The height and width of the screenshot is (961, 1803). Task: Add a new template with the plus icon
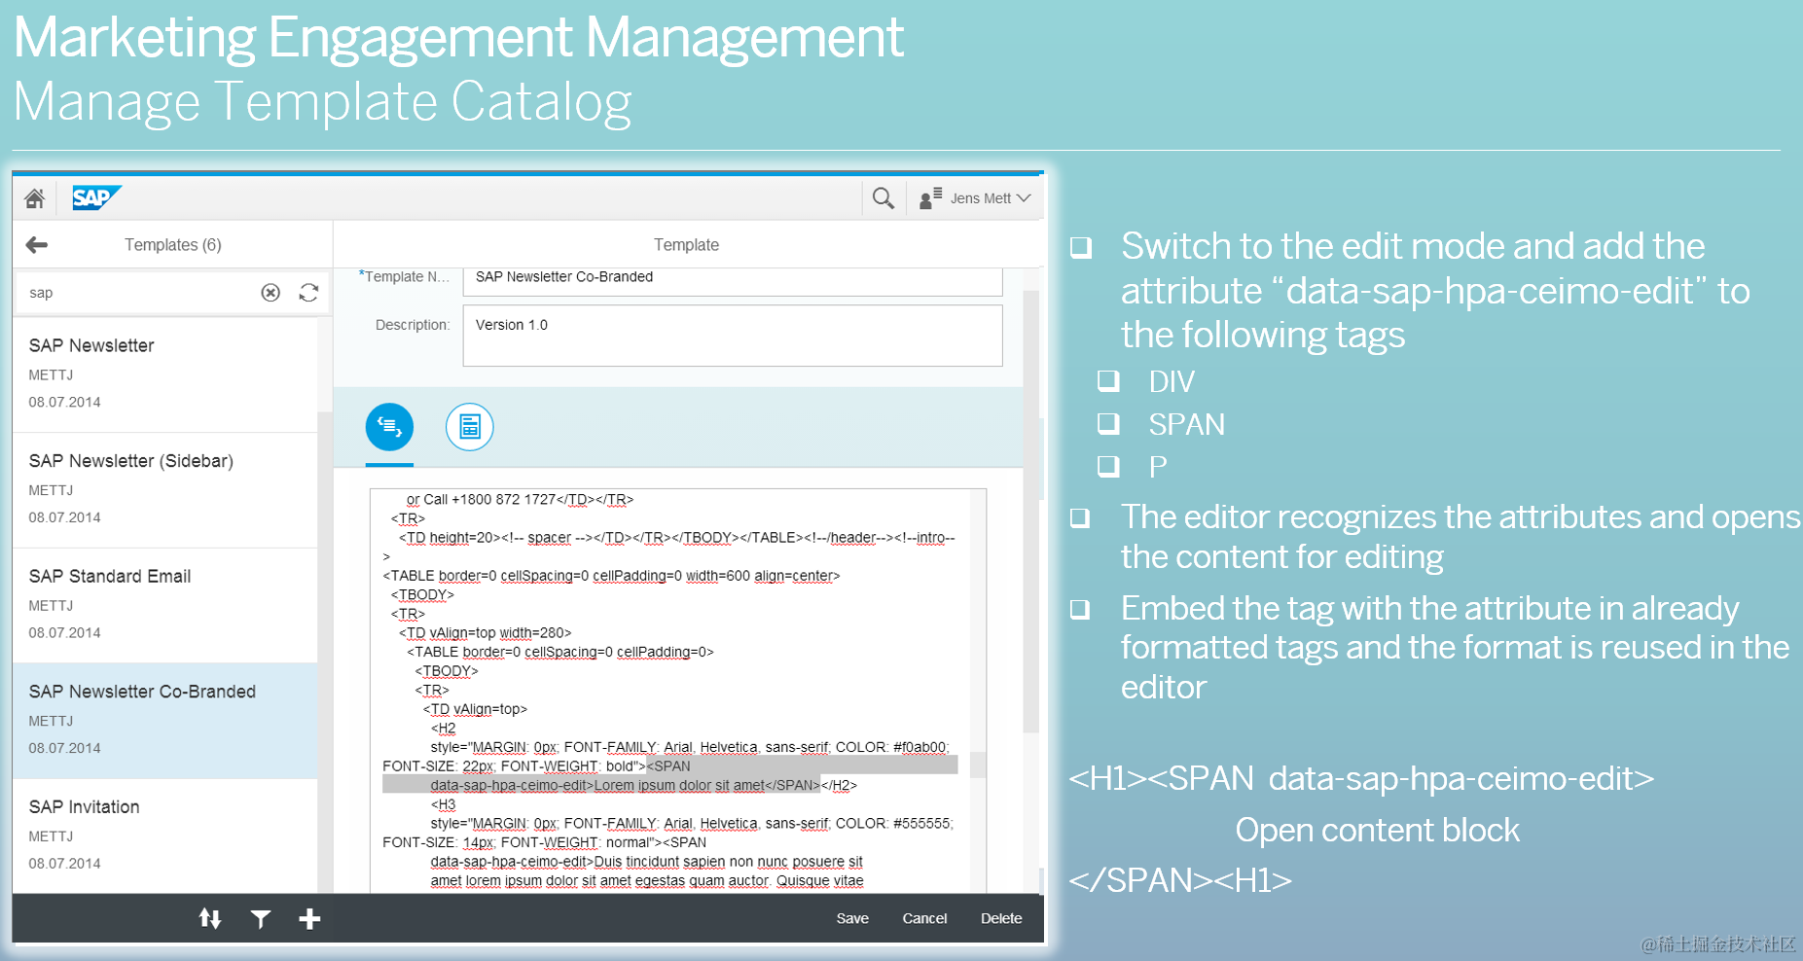[x=309, y=917]
